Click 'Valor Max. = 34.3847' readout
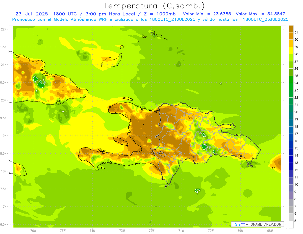Image resolution: width=303 pixels, height=234 pixels. click(260, 14)
